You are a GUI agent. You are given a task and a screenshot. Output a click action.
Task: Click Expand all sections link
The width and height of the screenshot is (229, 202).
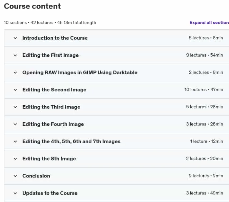[x=209, y=22]
